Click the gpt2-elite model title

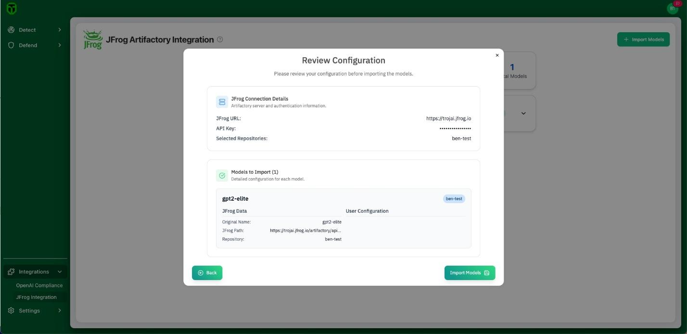pyautogui.click(x=235, y=199)
